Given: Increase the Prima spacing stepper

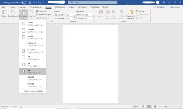Looking at the screenshot, I should point(93,14).
